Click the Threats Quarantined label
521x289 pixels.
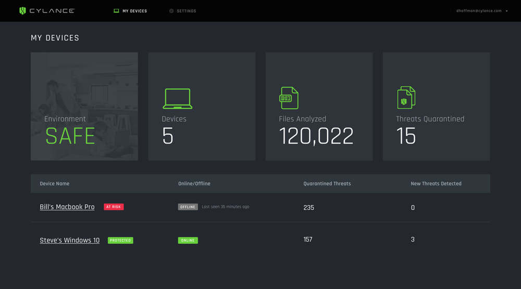(430, 119)
